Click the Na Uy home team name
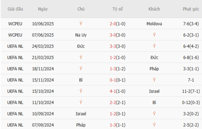 tap(81, 35)
